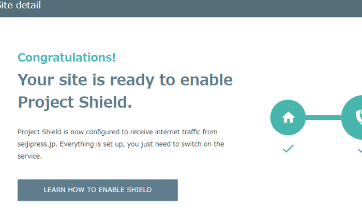Click the checkmark beneath the home circle
The width and height of the screenshot is (362, 213).
[x=288, y=149]
